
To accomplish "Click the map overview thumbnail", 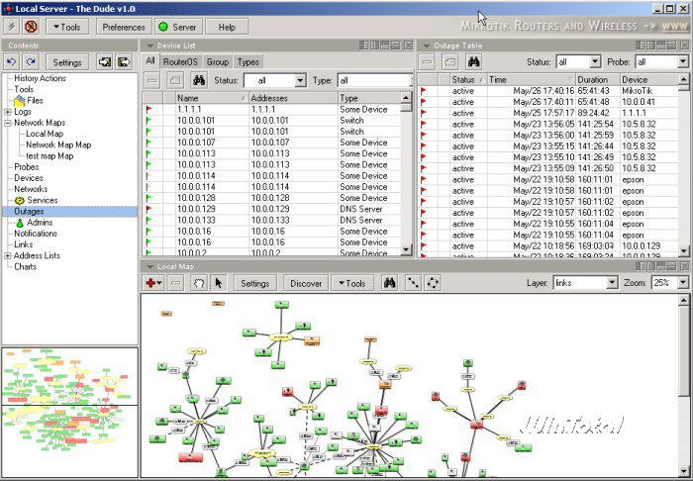I will click(x=70, y=413).
